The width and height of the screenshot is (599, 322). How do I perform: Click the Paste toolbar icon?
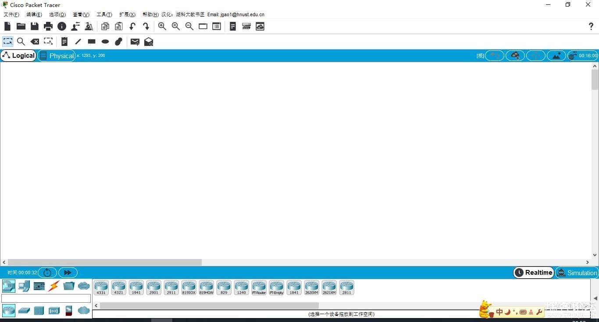pyautogui.click(x=119, y=26)
